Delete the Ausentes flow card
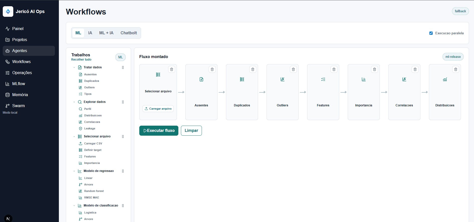Viewport: 474px width, 222px height. pyautogui.click(x=212, y=69)
